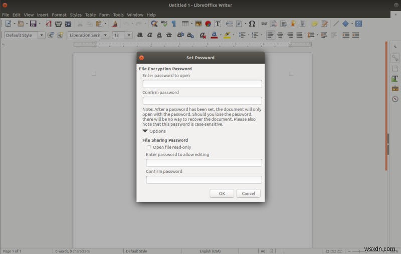Open the Styles menu

[x=76, y=15]
